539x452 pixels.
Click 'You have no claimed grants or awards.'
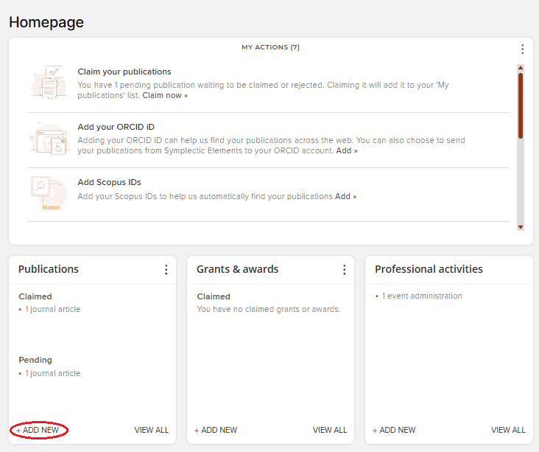269,309
